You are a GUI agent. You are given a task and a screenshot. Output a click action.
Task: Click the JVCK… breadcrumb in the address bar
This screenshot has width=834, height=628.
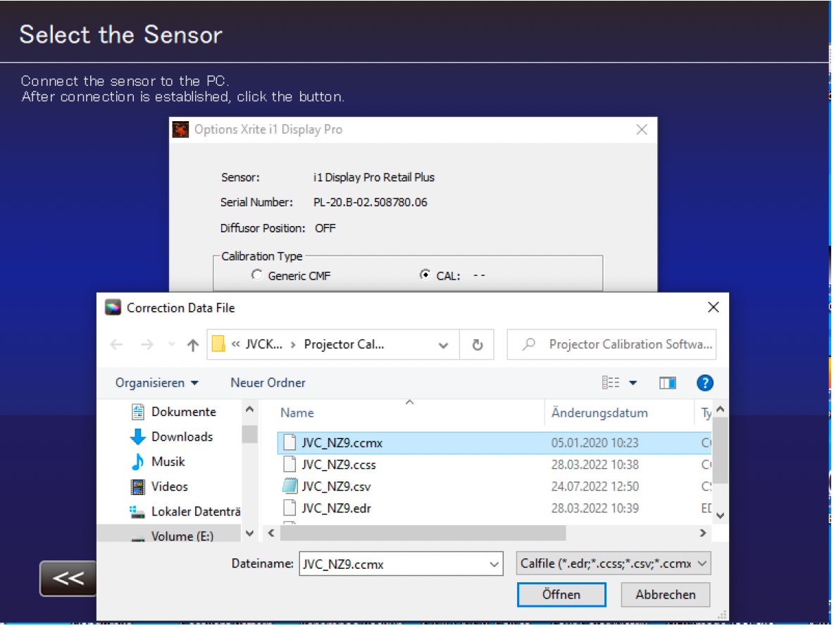(x=263, y=344)
